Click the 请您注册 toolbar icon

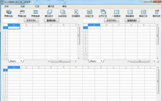click(x=157, y=12)
